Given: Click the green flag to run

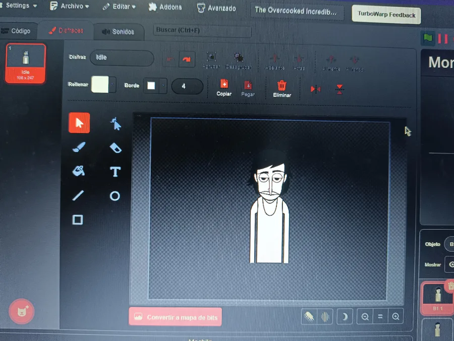Looking at the screenshot, I should coord(428,38).
